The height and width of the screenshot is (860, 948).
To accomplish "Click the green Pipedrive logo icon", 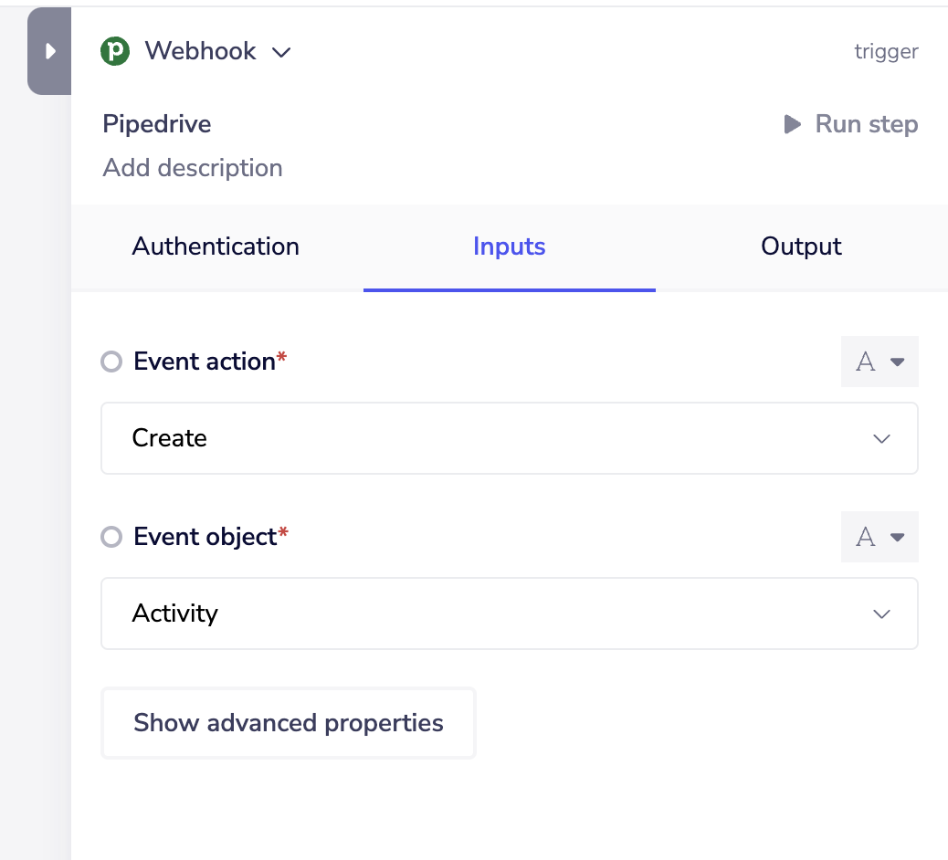I will [115, 51].
